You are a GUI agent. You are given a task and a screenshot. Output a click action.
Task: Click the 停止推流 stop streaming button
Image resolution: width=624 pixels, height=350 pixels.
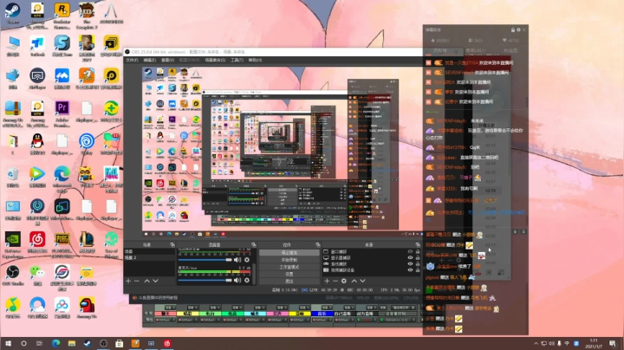point(289,253)
